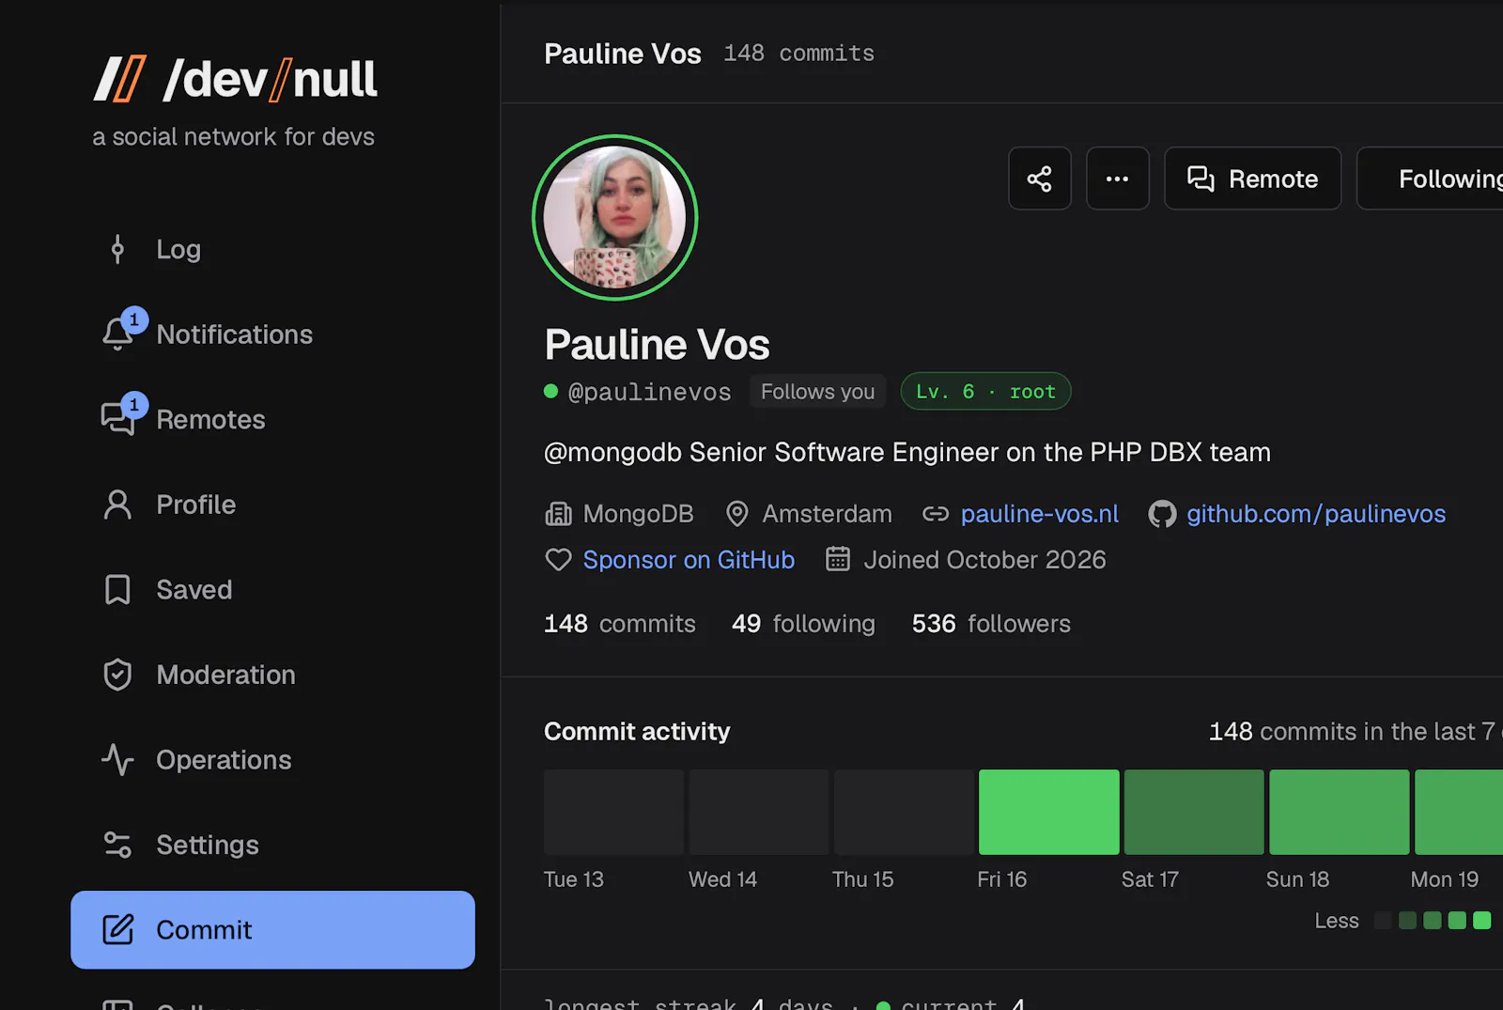Click the Notifications bell icon
The height and width of the screenshot is (1010, 1503).
coord(117,334)
